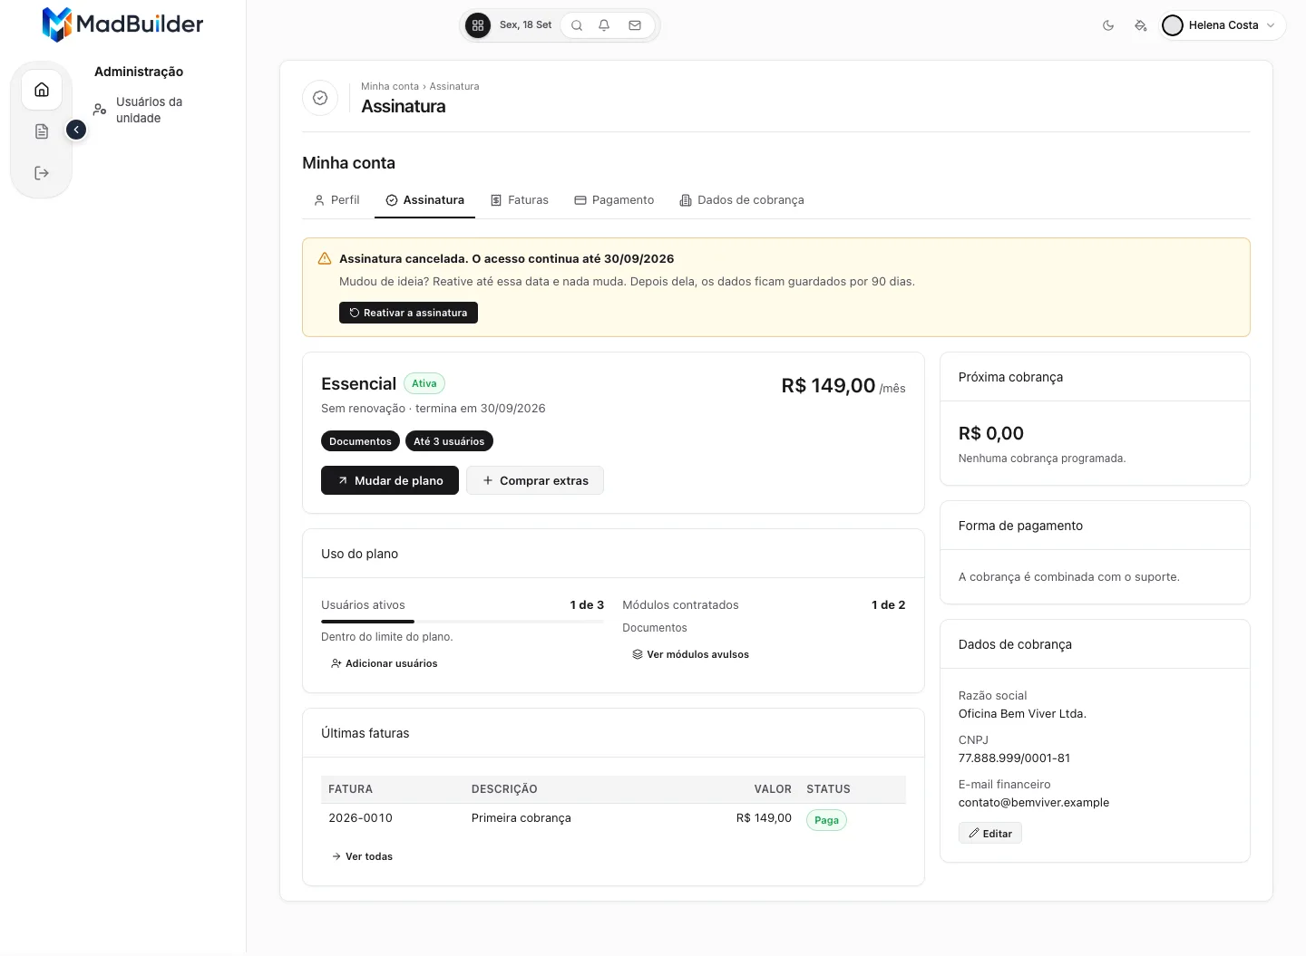Click the Ativa status badge
This screenshot has height=956, width=1306.
pyautogui.click(x=424, y=383)
